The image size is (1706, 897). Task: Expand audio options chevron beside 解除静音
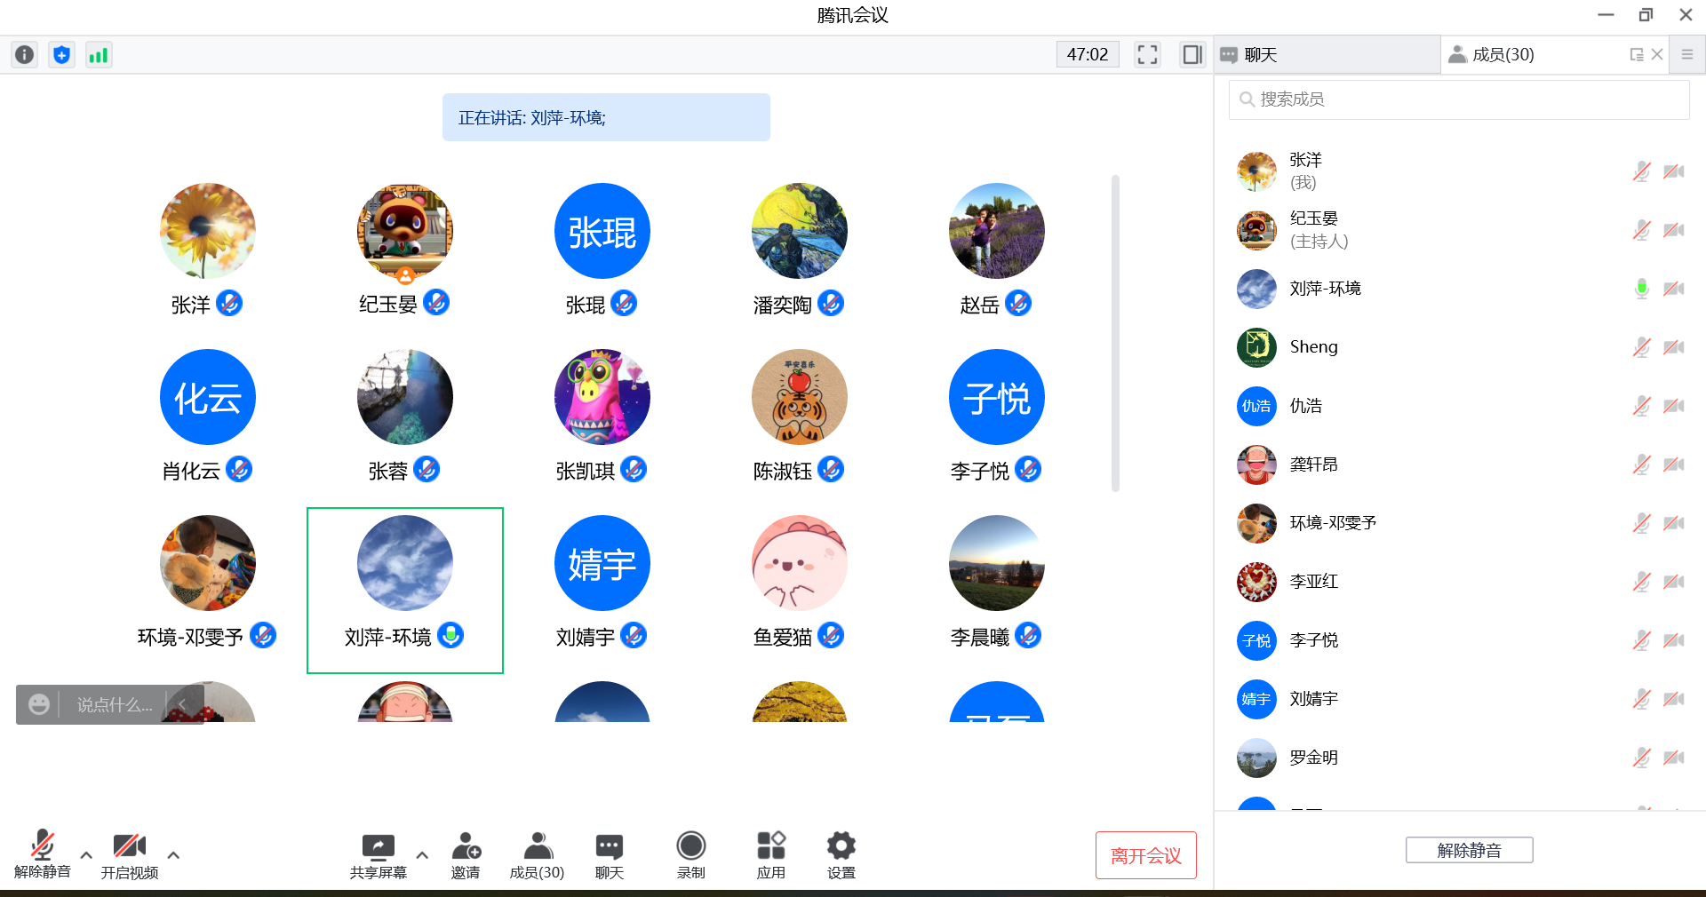(86, 856)
